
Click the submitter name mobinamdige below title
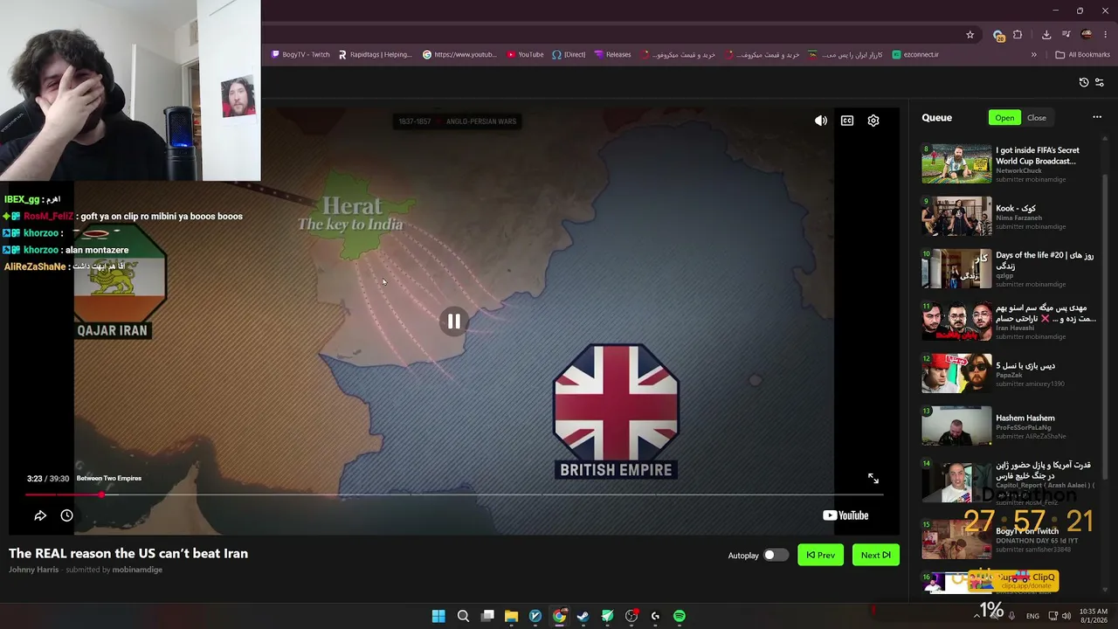coord(137,570)
